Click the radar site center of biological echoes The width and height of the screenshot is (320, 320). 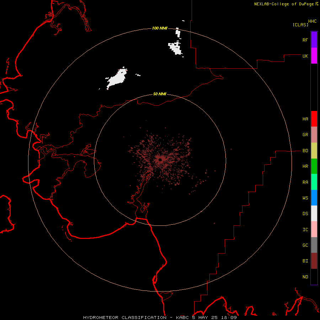pyautogui.click(x=160, y=159)
